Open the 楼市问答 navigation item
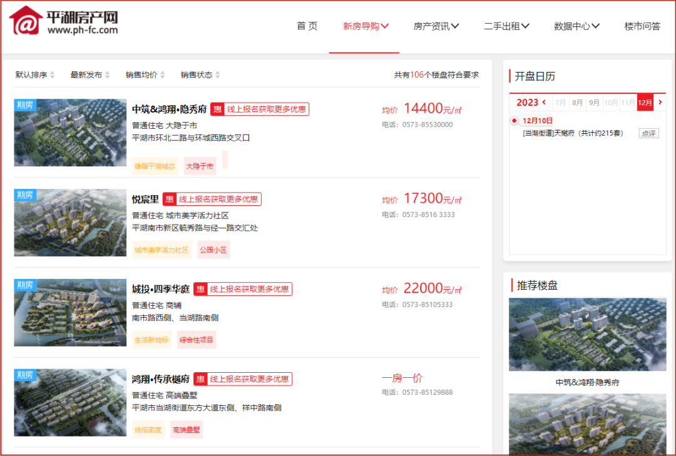Viewport: 676px width, 456px height. 642,26
